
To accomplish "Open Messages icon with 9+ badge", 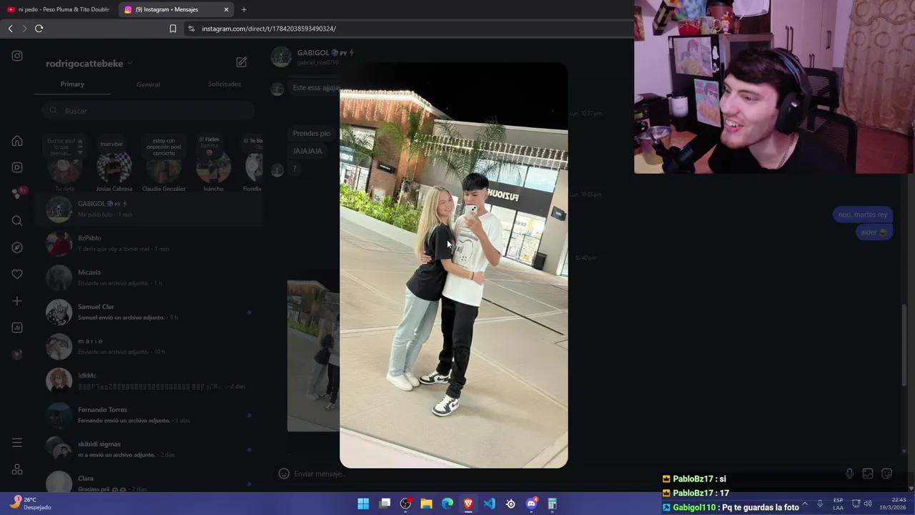I will (18, 194).
